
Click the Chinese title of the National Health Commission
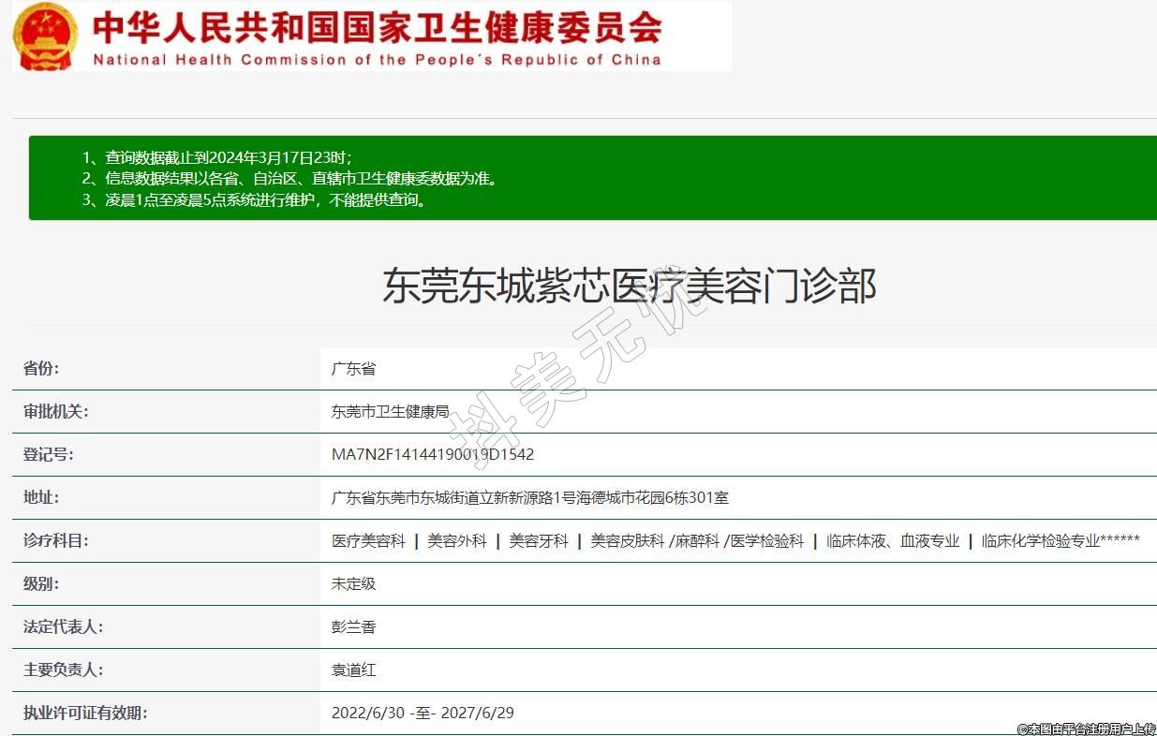tap(377, 28)
